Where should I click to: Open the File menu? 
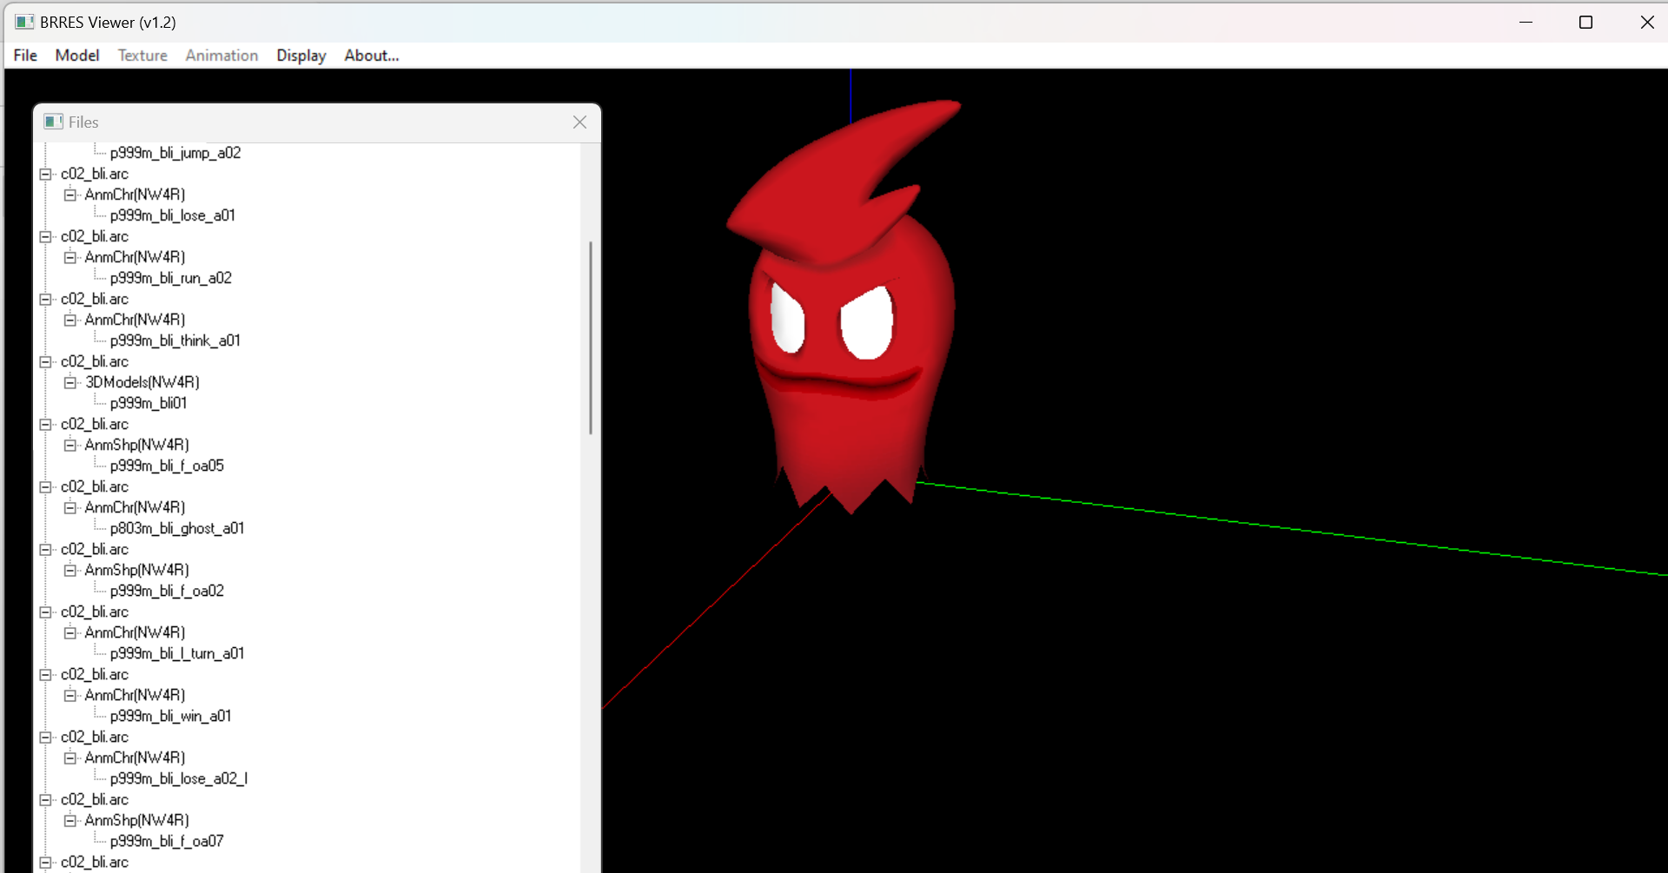25,56
